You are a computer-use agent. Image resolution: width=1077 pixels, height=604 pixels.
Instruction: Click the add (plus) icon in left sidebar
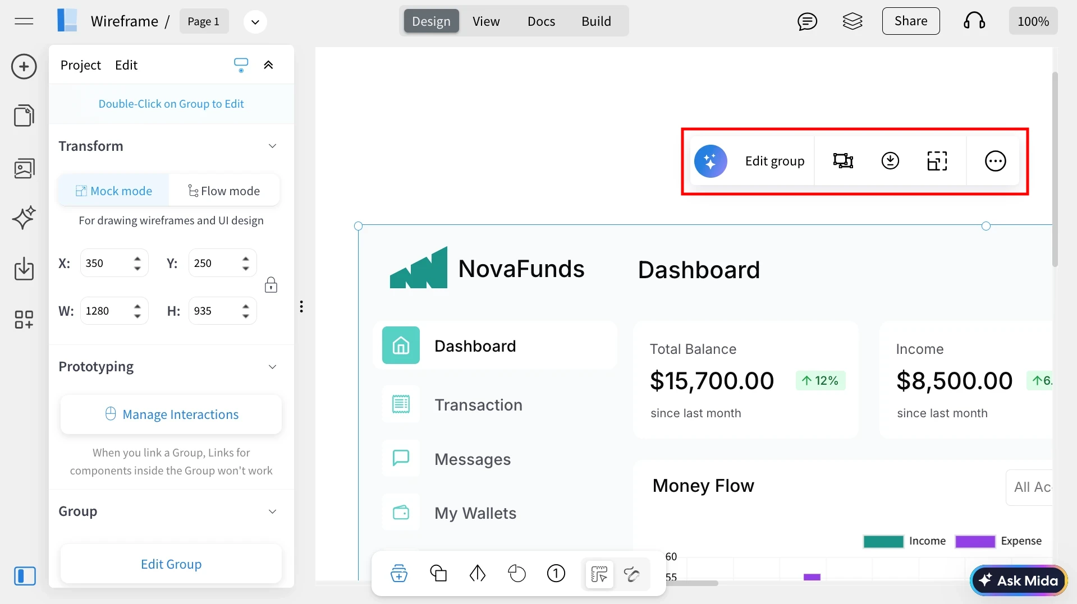pyautogui.click(x=24, y=67)
